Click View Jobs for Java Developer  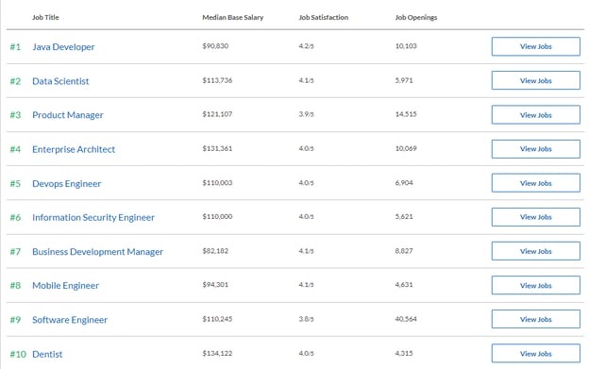click(x=535, y=46)
